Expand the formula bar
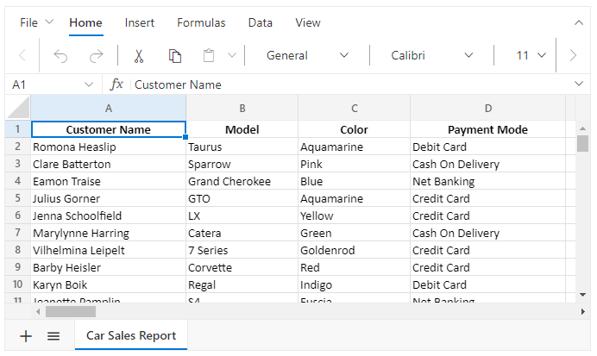The width and height of the screenshot is (597, 356). (579, 84)
